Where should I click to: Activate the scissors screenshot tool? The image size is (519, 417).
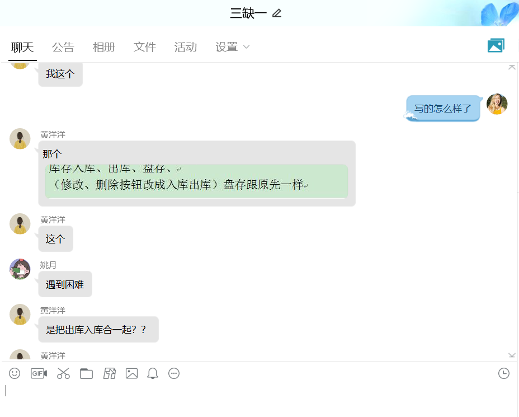(x=63, y=373)
